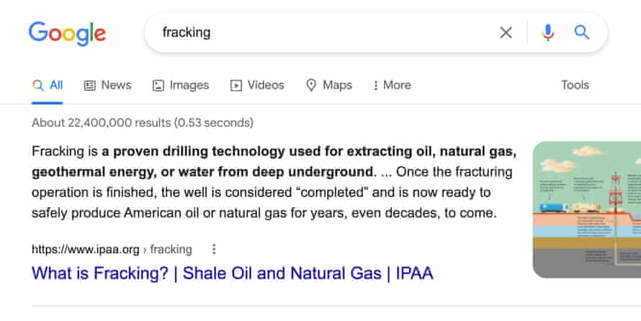Open the Tools options
641x321 pixels.
575,85
